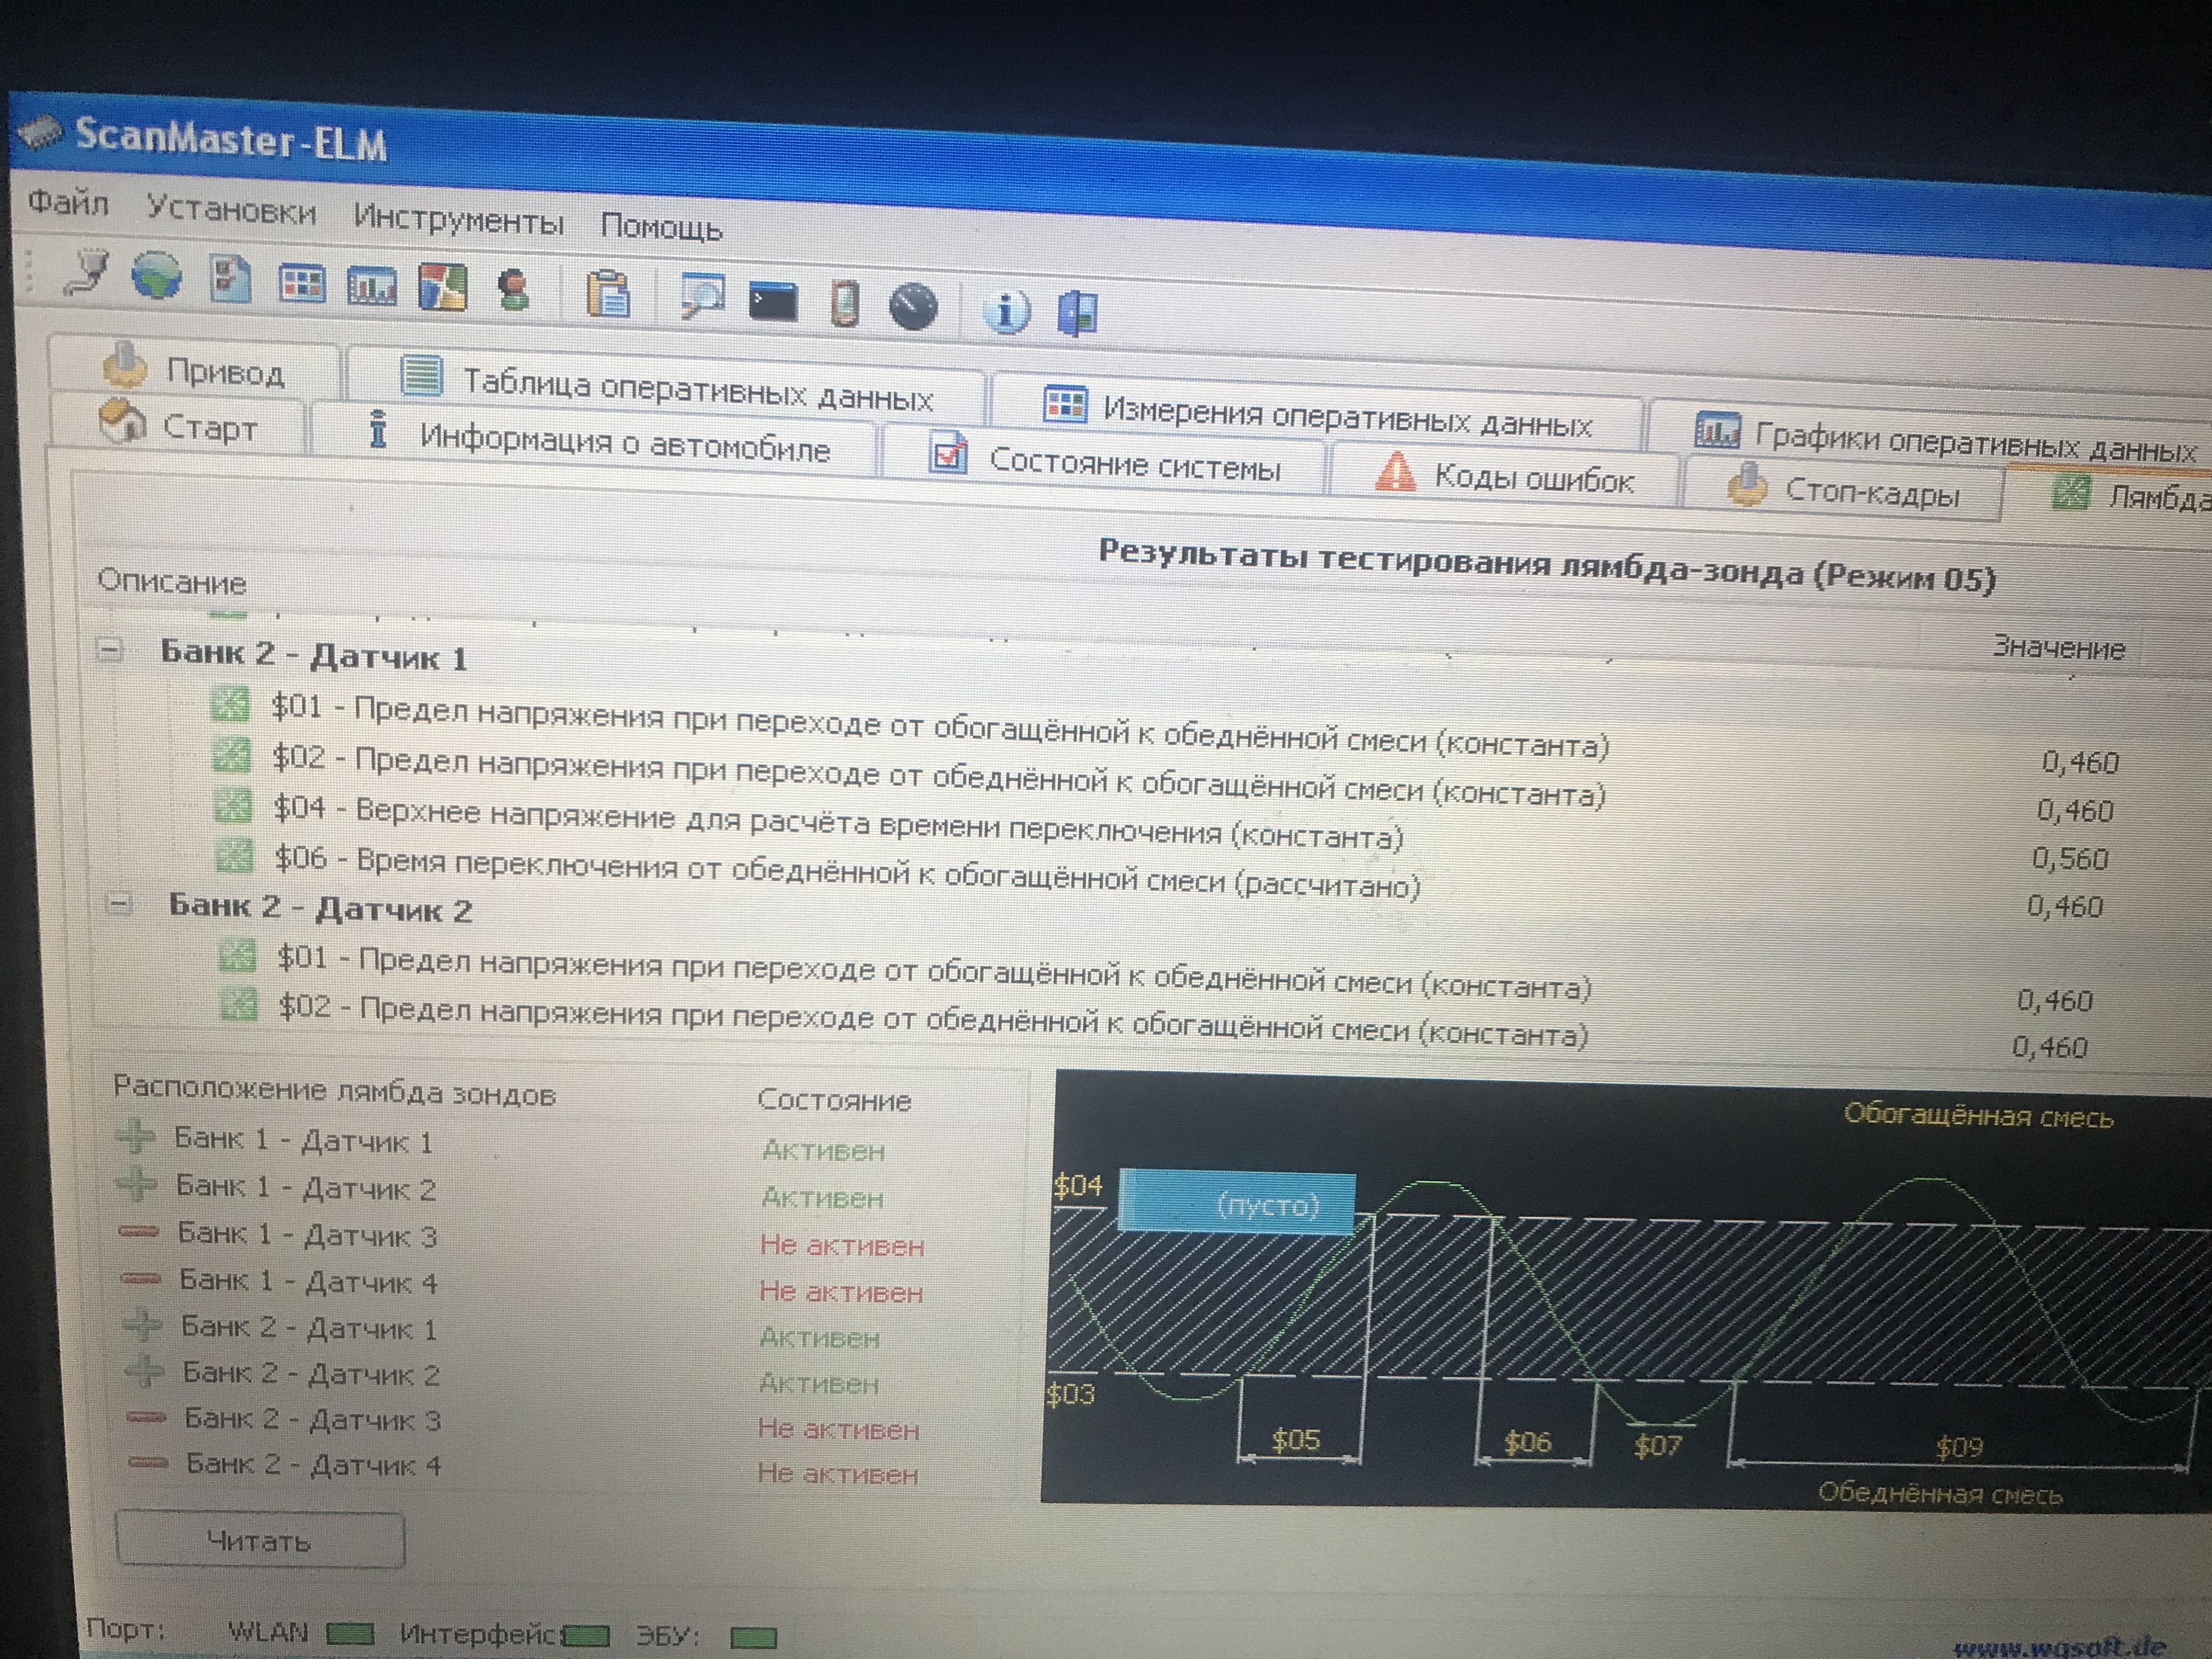The width and height of the screenshot is (2212, 1659).
Task: Open the Инструменты menu
Action: pos(458,219)
